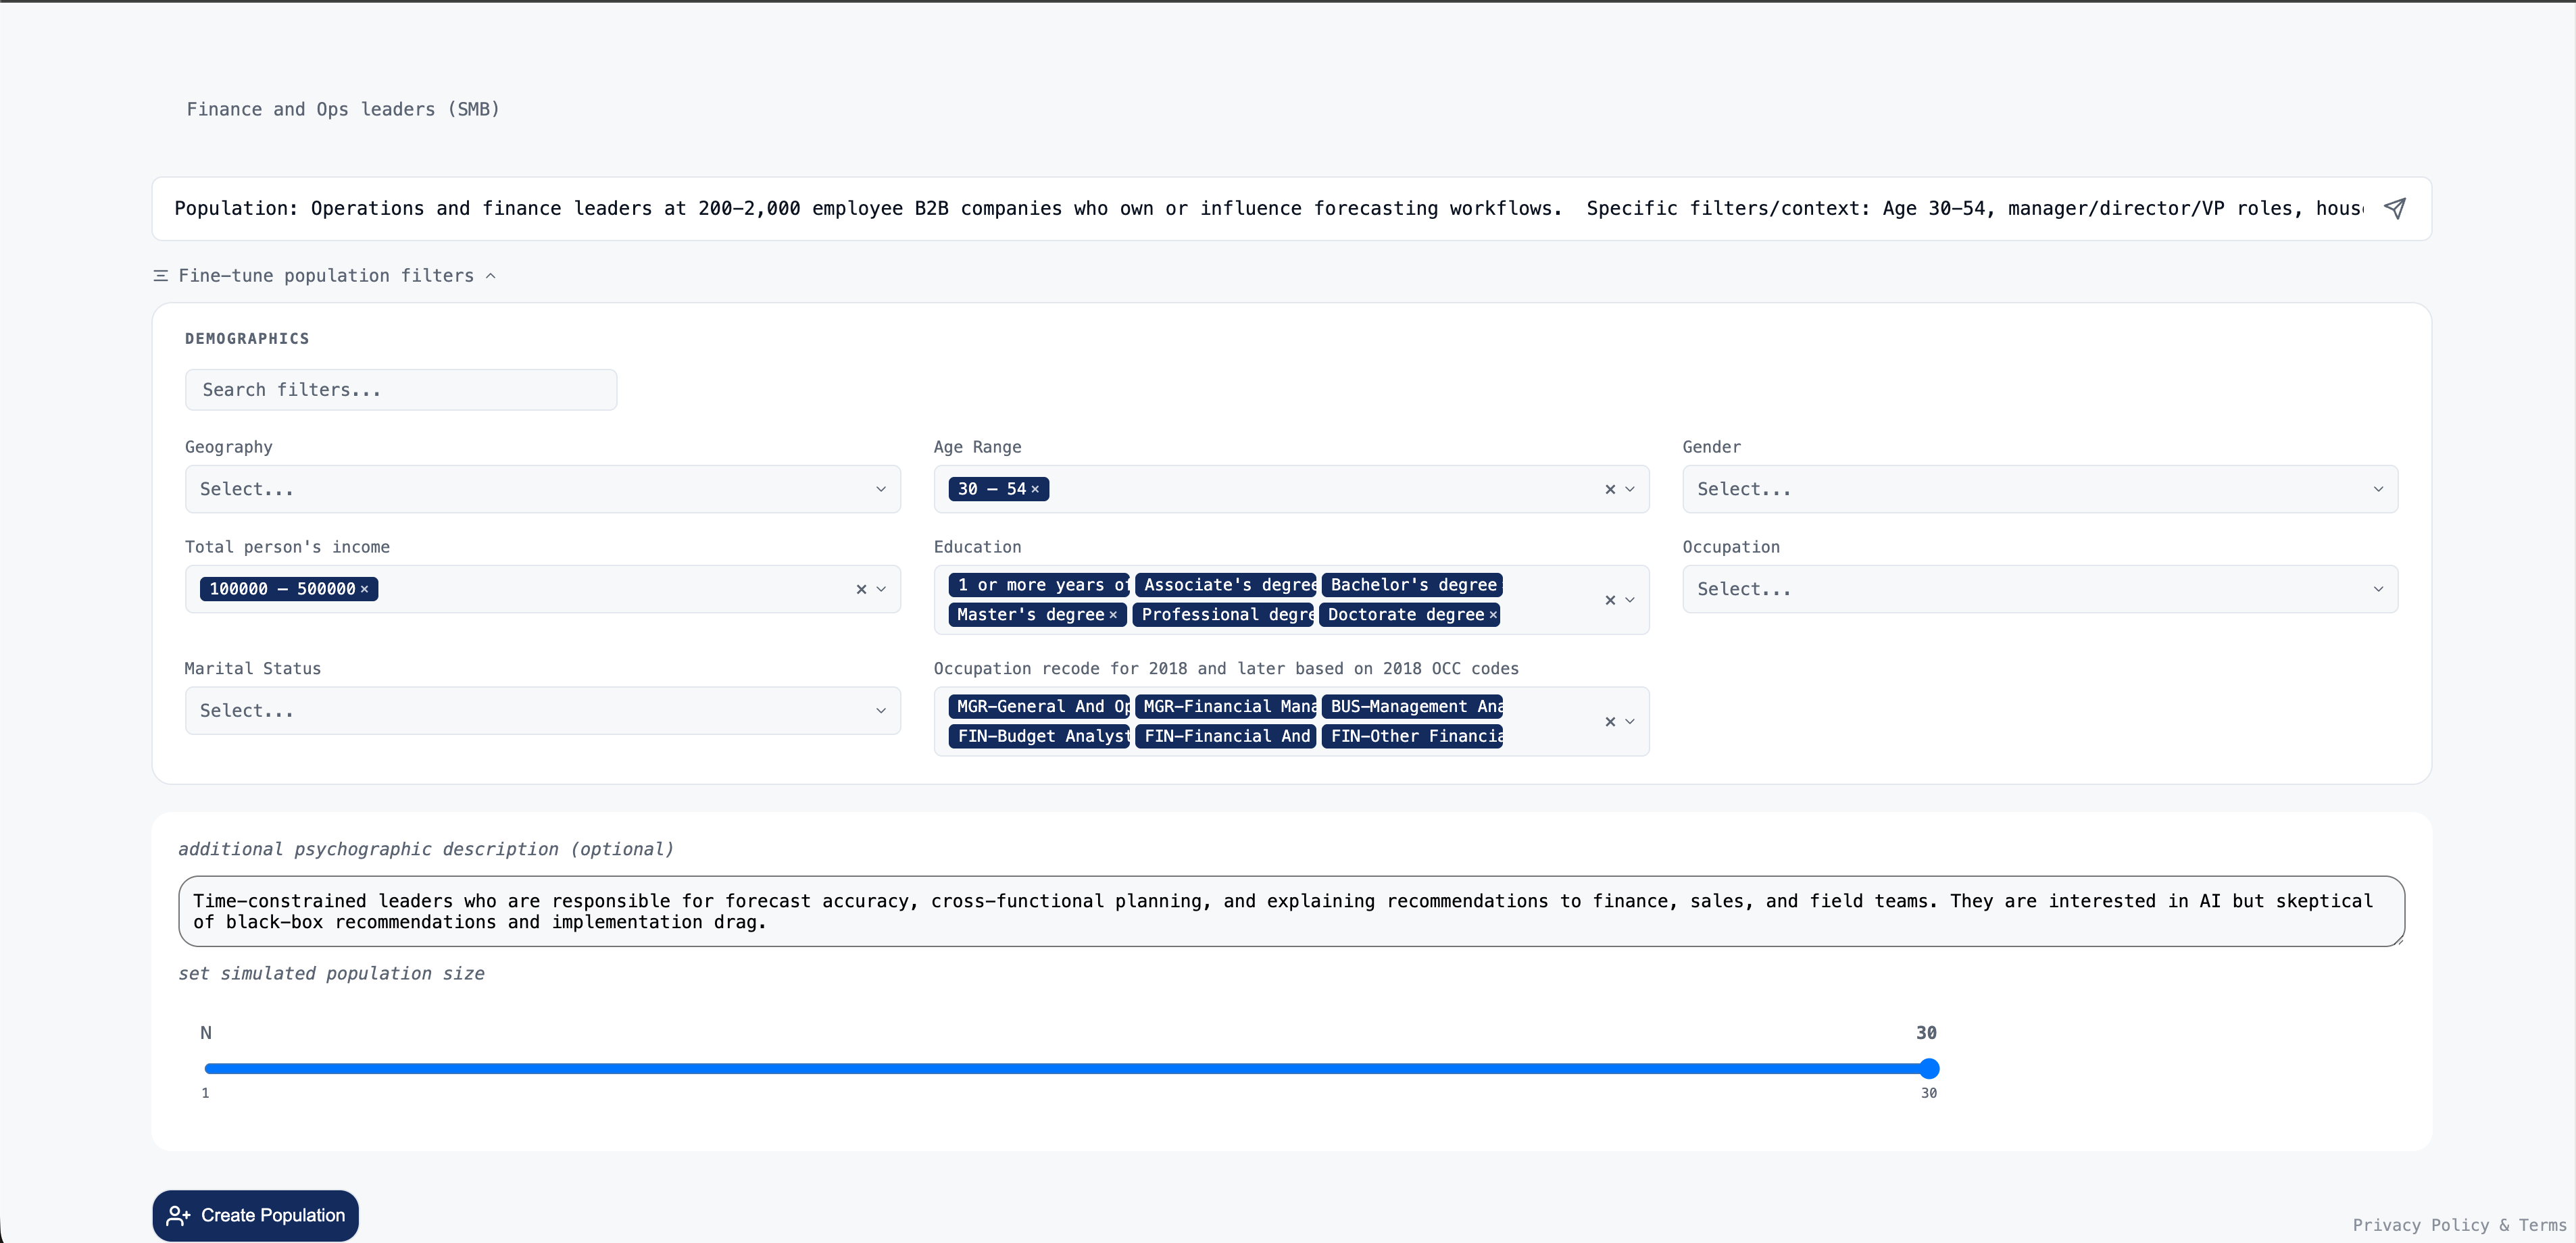Clear all Education selections

point(1609,600)
